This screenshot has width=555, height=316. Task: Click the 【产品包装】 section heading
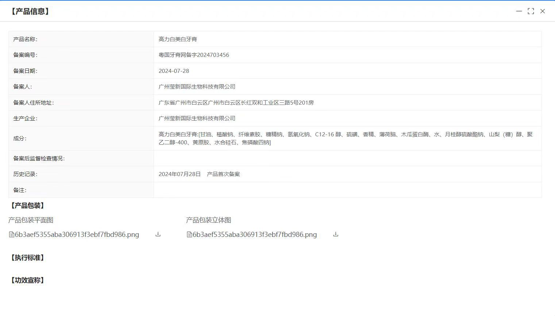point(27,206)
